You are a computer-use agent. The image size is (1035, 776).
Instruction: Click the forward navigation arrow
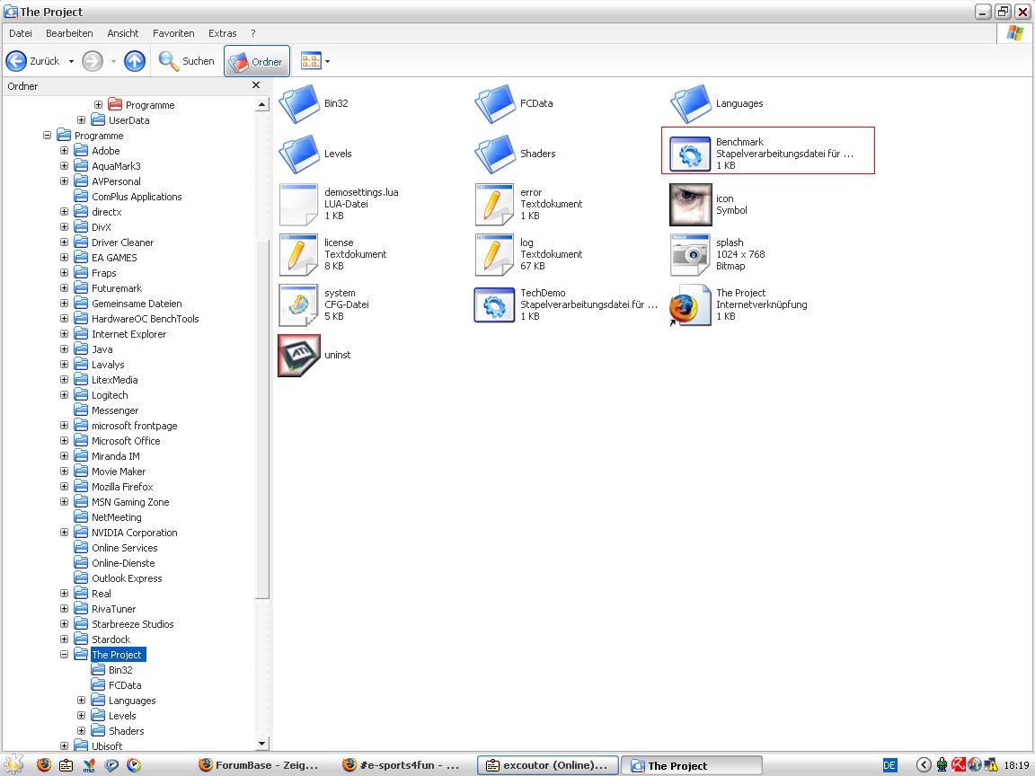(93, 61)
